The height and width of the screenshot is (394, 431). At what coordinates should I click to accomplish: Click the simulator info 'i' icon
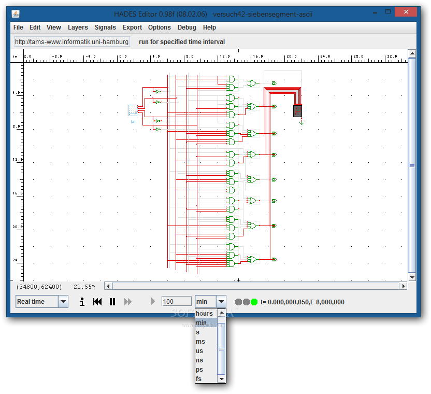point(82,302)
